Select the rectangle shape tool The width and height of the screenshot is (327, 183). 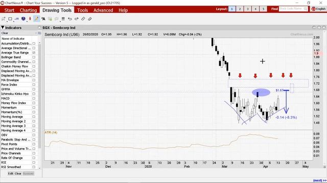point(10,19)
